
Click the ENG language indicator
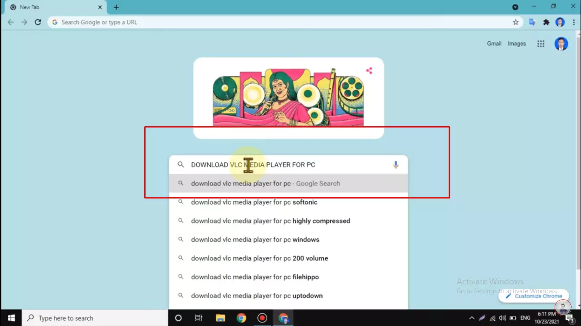click(525, 318)
